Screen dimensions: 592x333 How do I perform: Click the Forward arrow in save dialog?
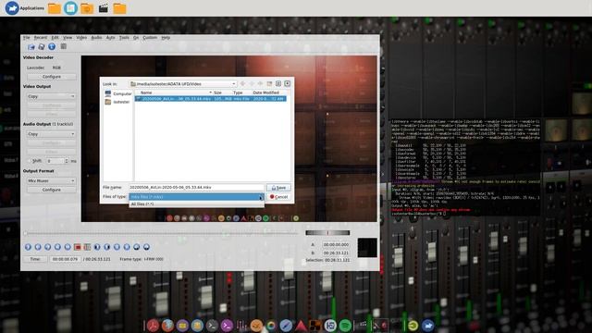(x=252, y=83)
